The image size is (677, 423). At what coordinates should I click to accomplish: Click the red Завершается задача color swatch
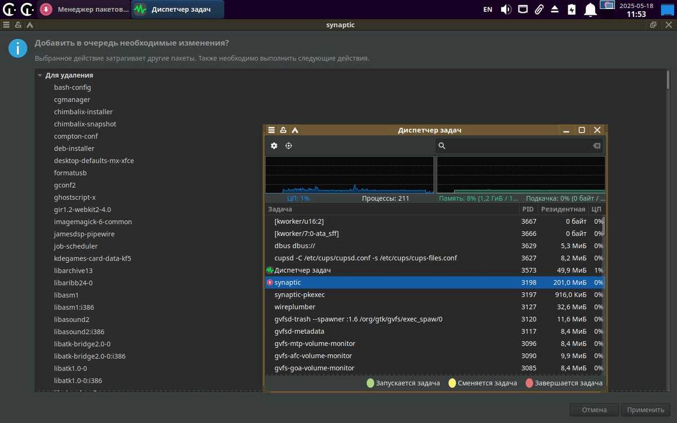tap(529, 383)
